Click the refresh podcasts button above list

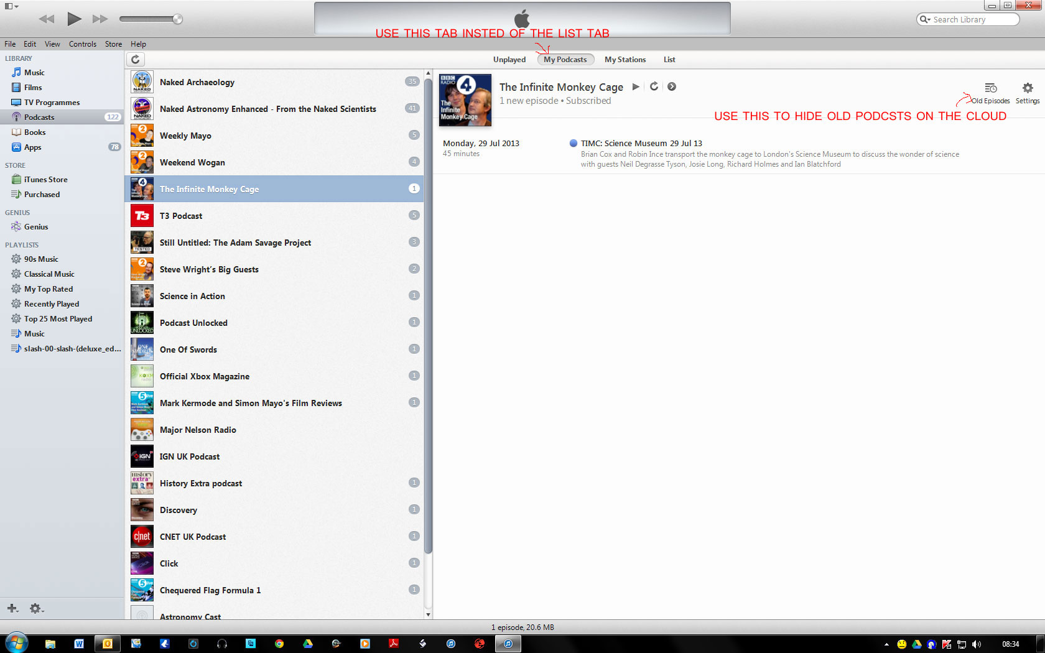136,59
